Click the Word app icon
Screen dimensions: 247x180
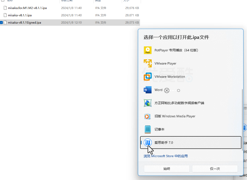click(148, 90)
